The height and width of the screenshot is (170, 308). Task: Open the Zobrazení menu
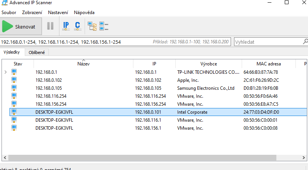32,13
